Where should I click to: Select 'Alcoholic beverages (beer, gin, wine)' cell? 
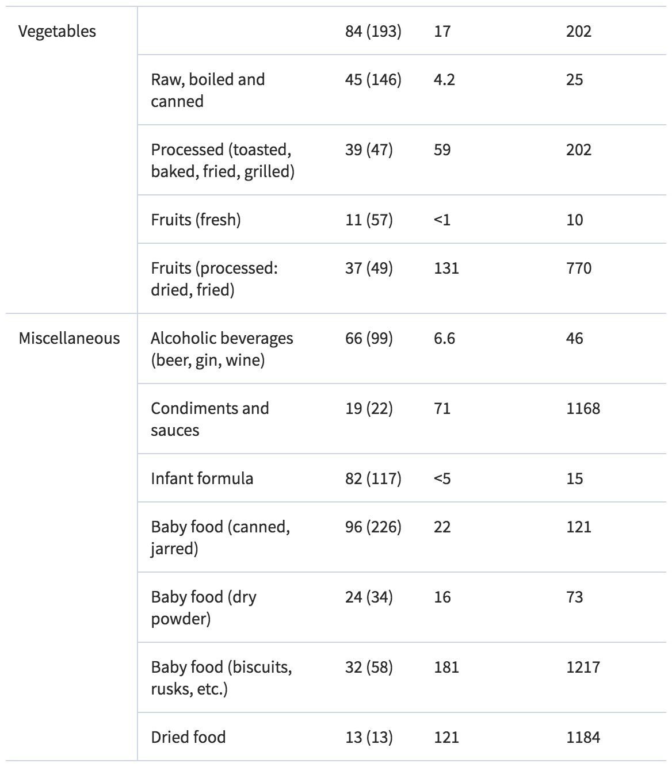pos(222,349)
